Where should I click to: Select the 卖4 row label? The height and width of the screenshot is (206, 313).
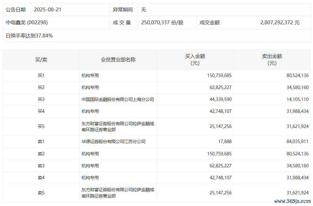click(41, 178)
